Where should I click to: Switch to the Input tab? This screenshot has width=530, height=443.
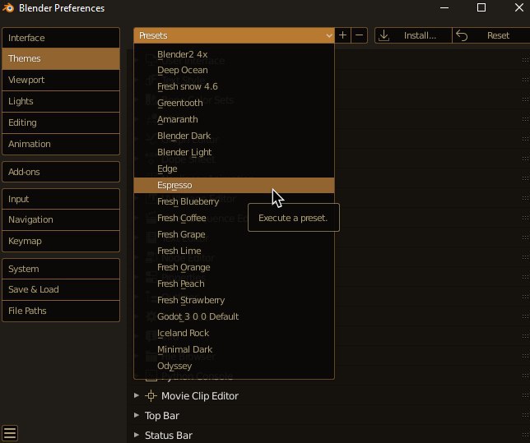click(61, 199)
